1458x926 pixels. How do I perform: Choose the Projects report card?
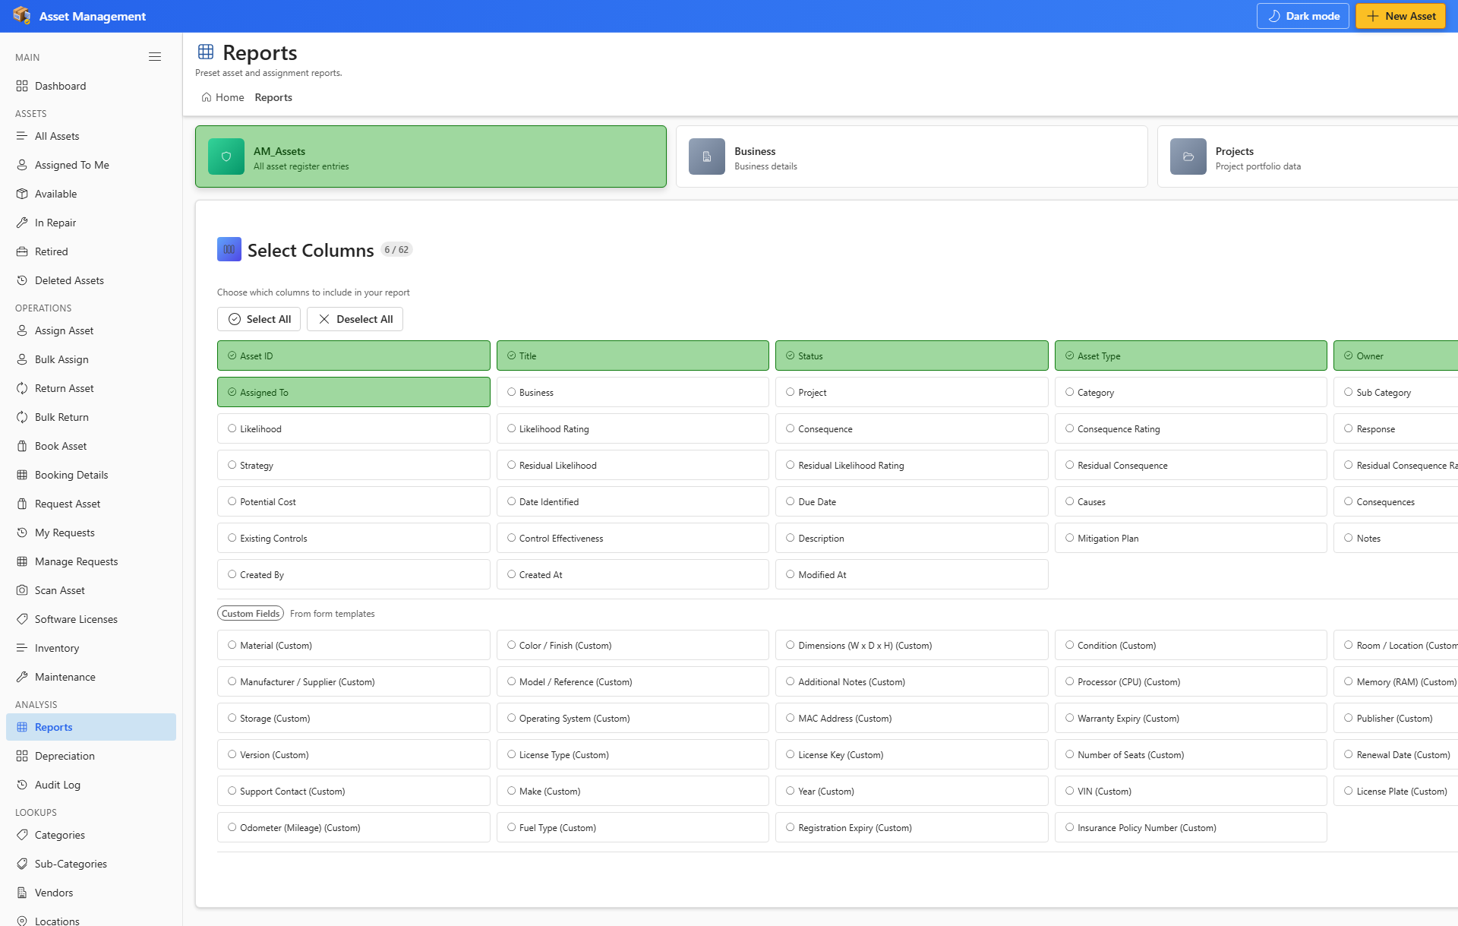(x=1308, y=156)
